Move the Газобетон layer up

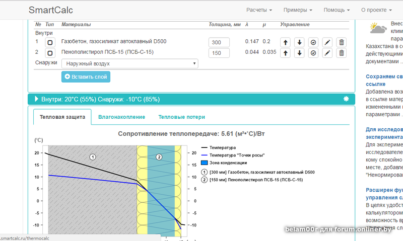286,42
